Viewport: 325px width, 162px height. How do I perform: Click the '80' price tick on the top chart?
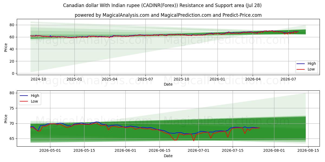(x=12, y=25)
